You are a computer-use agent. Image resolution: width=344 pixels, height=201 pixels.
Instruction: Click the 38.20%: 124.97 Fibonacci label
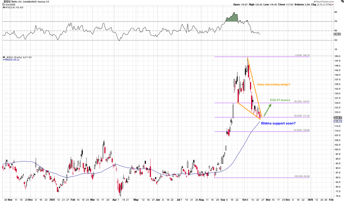[x=302, y=102]
